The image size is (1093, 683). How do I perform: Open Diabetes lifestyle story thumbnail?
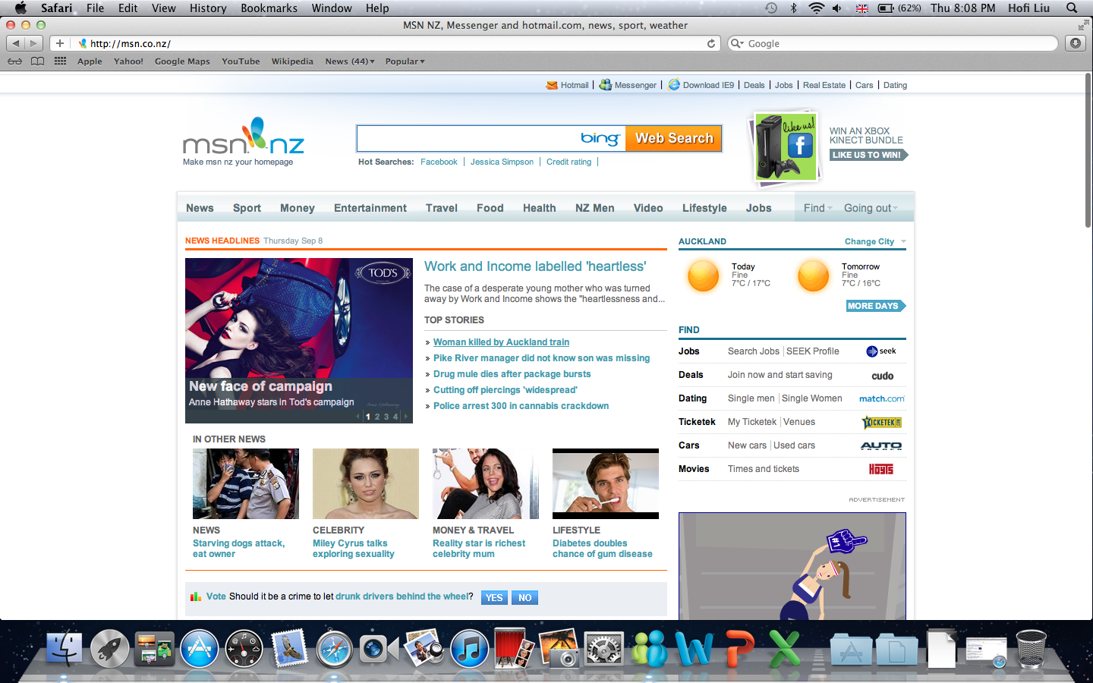[x=606, y=483]
